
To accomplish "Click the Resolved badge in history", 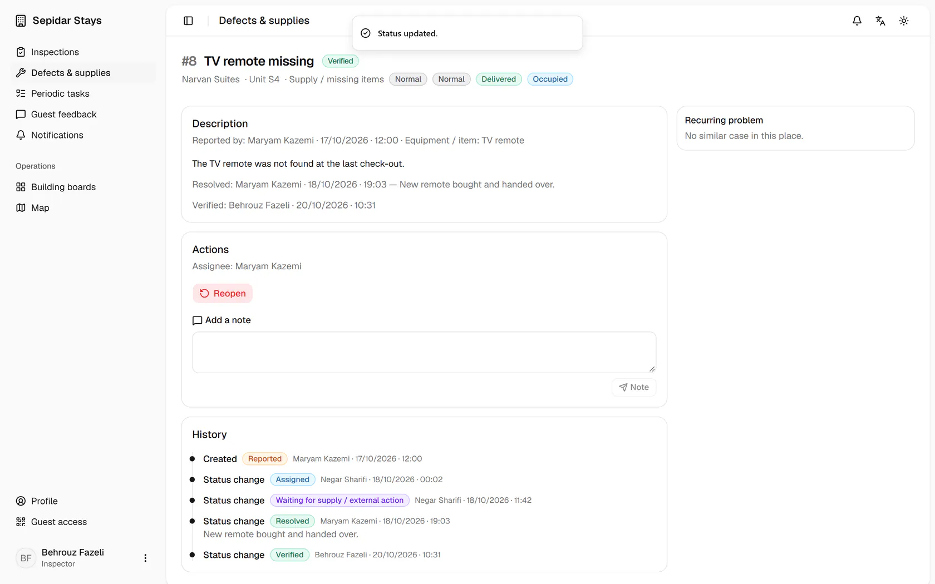I will point(292,521).
